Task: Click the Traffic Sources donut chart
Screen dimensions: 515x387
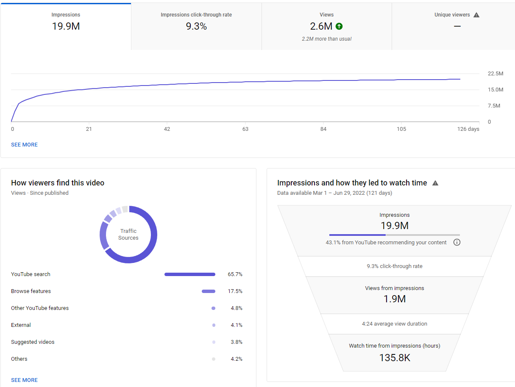Action: [x=128, y=235]
